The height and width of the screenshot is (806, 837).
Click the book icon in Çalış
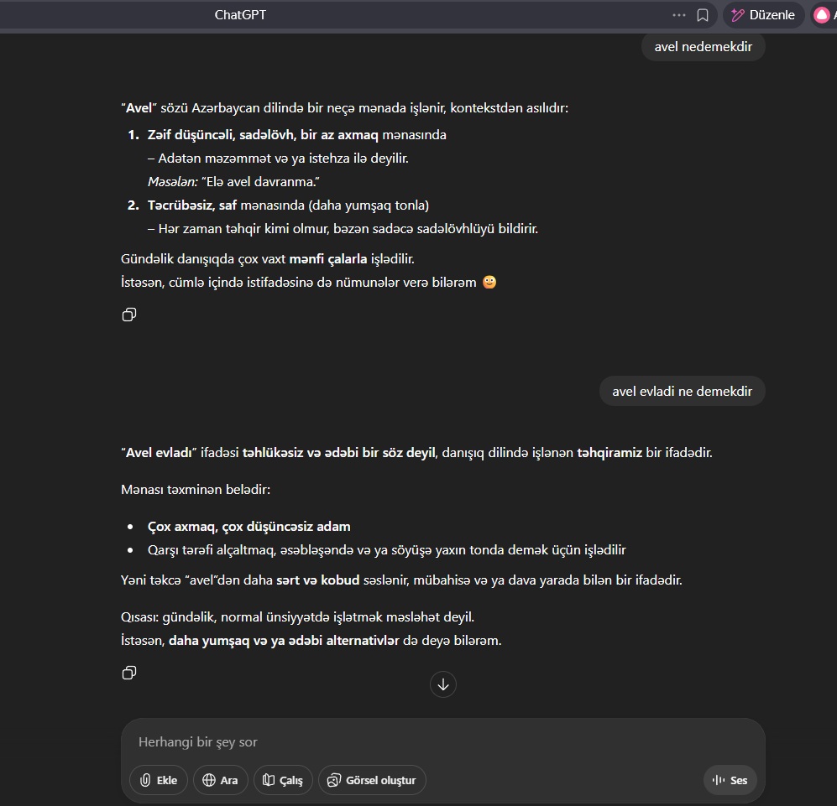269,780
